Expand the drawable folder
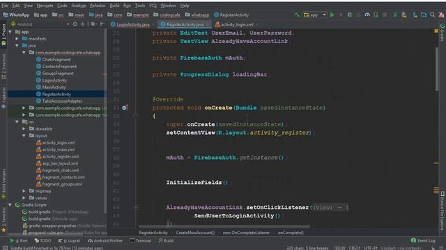This screenshot has height=250, width=446. (24, 128)
